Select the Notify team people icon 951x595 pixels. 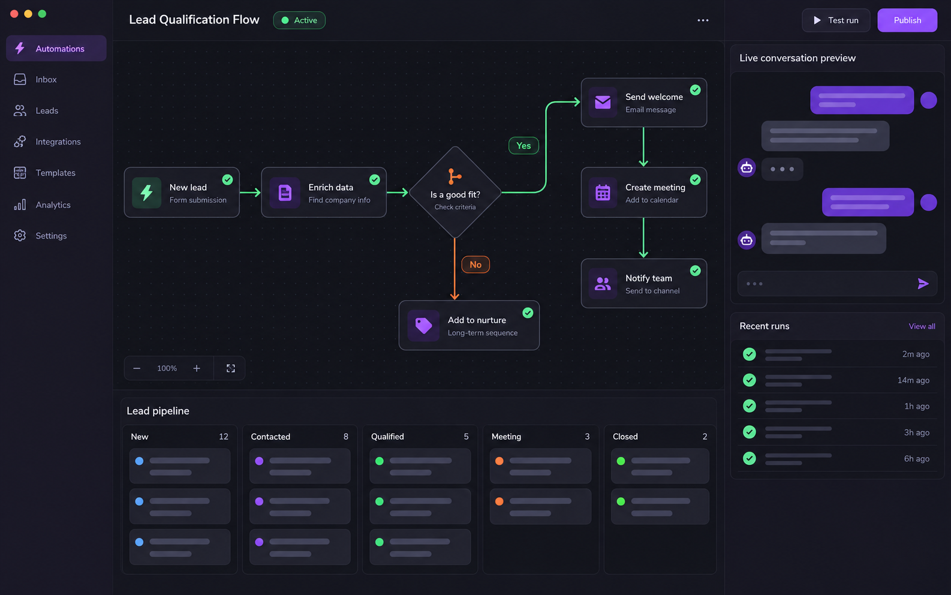point(603,284)
